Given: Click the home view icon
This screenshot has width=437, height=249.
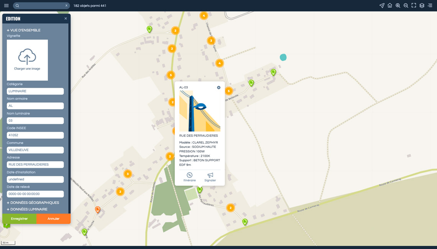Looking at the screenshot, I should tap(390, 6).
